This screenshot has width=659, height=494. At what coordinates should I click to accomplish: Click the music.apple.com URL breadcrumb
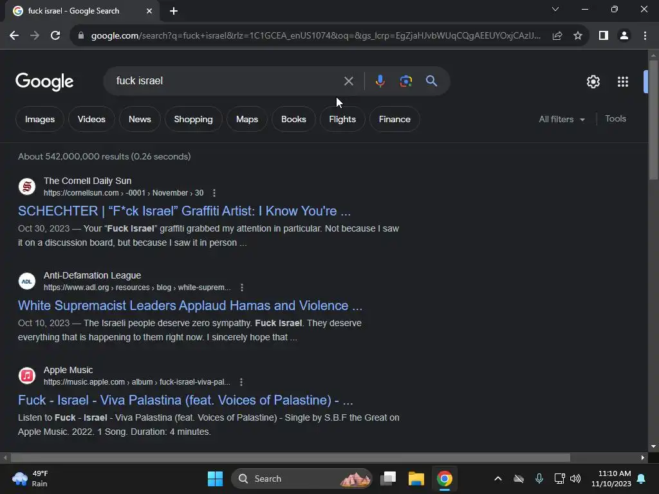tap(137, 382)
